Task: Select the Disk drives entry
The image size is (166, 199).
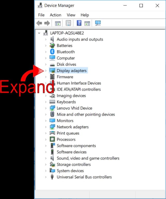Action: 66,64
